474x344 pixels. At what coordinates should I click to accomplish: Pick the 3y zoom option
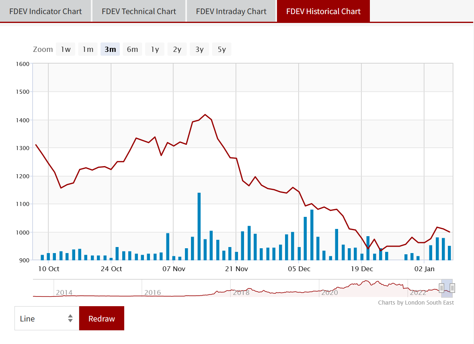pos(199,49)
